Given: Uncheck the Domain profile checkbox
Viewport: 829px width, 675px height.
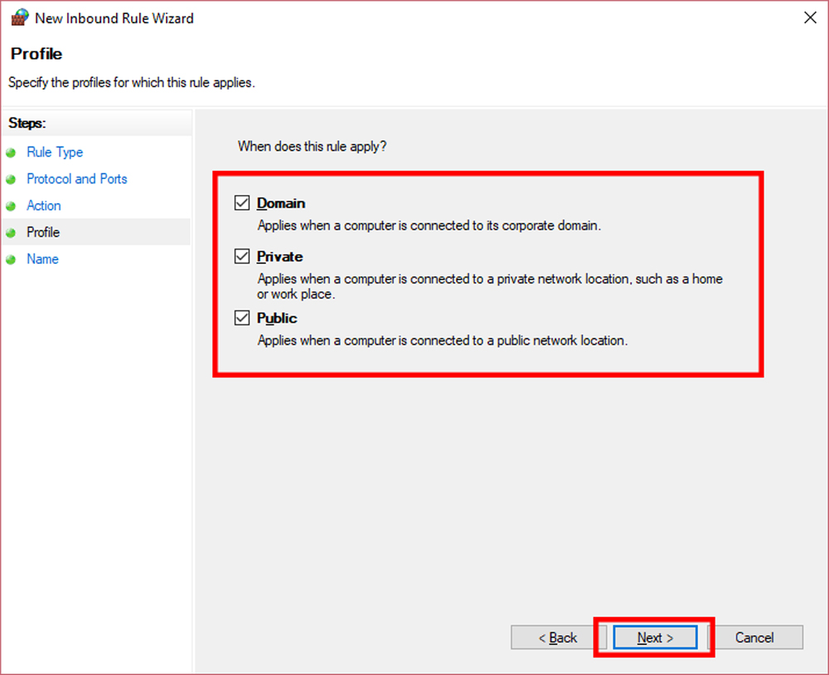Looking at the screenshot, I should point(242,202).
